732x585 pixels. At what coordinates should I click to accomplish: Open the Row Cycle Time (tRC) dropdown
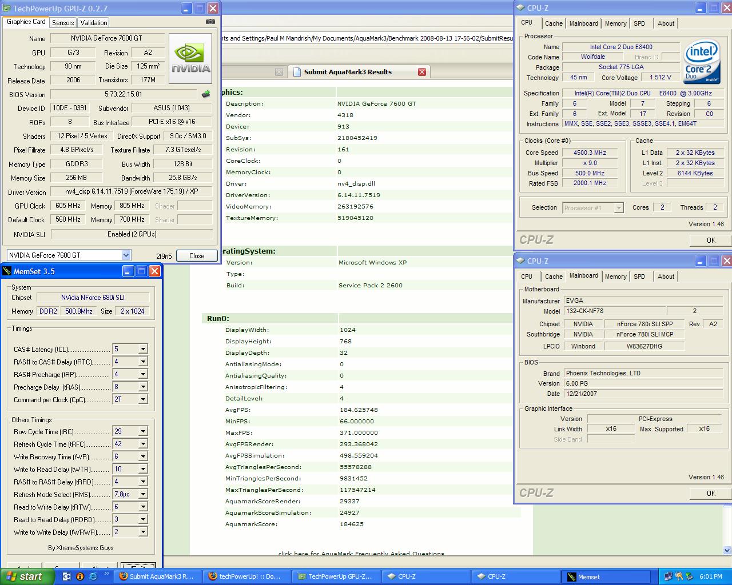(143, 431)
